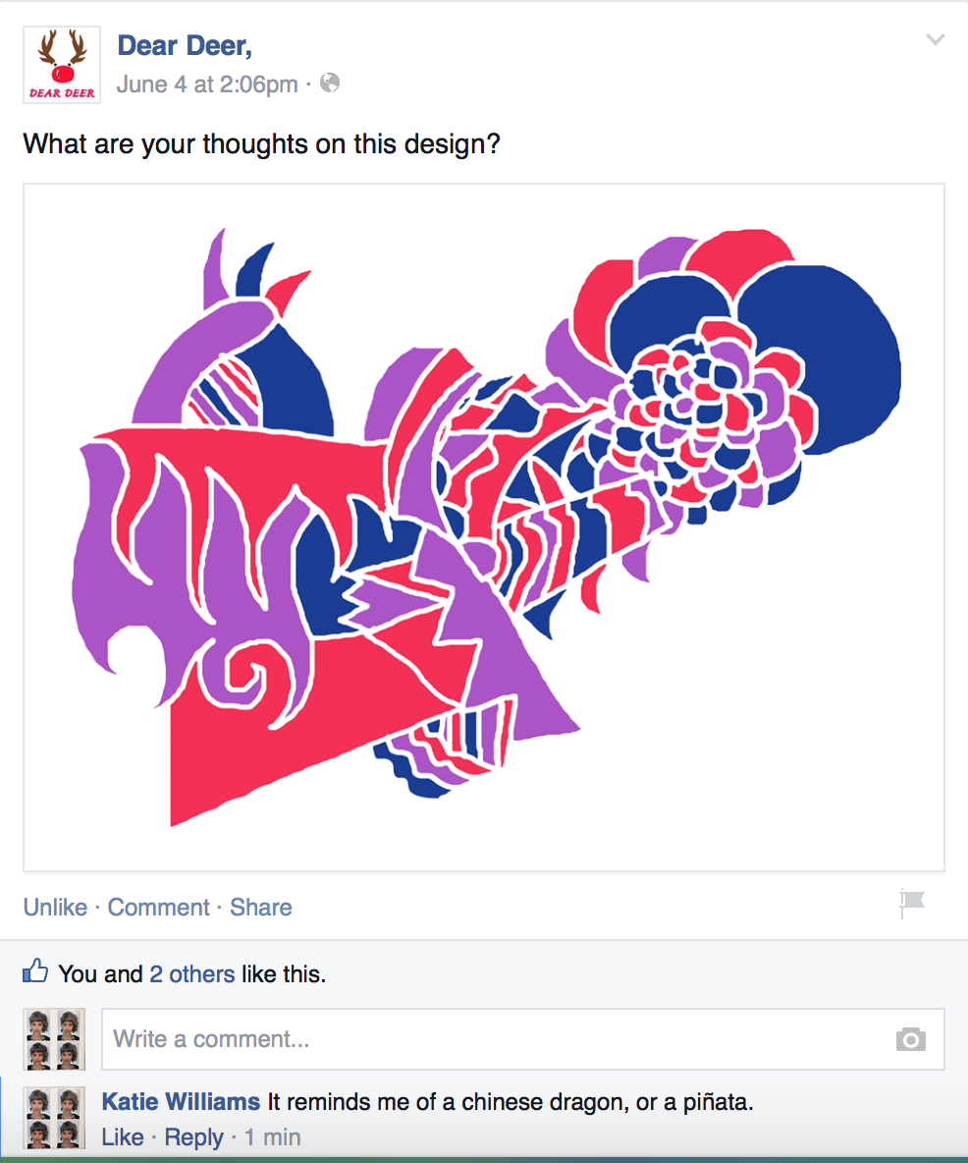Unlike this post
The image size is (968, 1163).
pos(55,907)
